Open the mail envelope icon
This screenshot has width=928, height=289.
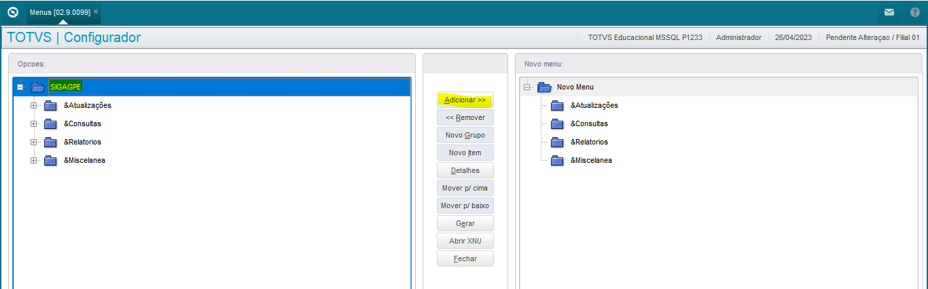889,12
